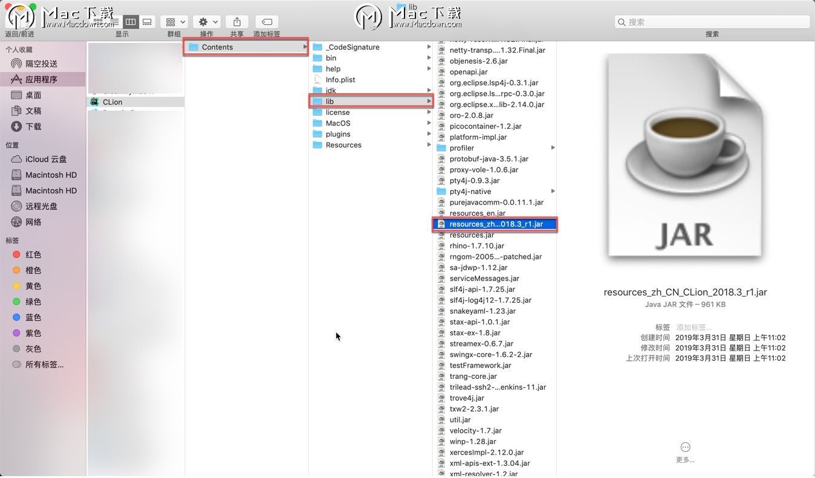
Task: Expand the Contents folder arrow
Action: click(x=305, y=47)
